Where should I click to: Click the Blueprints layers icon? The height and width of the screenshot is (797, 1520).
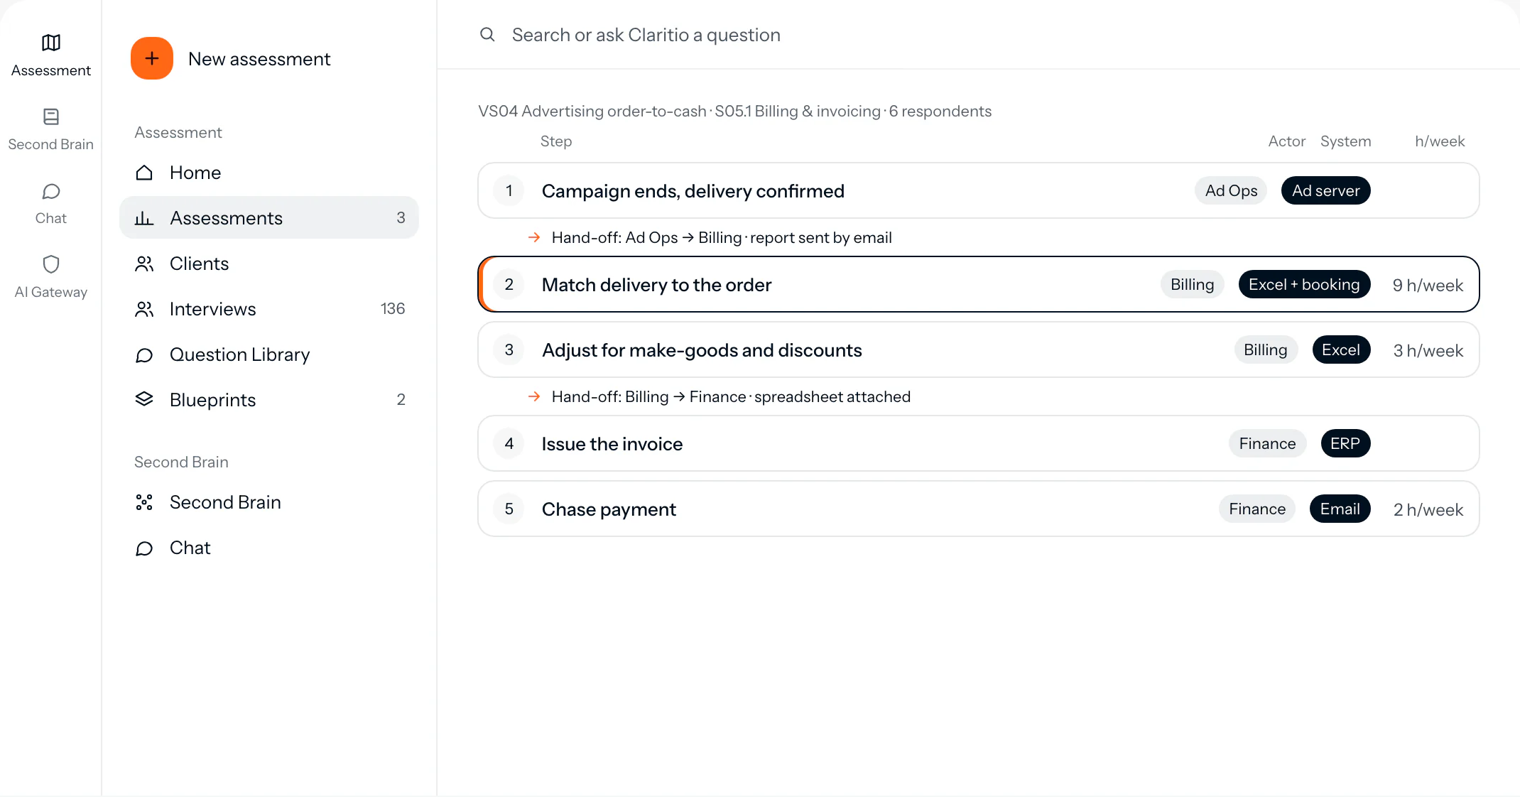[144, 399]
